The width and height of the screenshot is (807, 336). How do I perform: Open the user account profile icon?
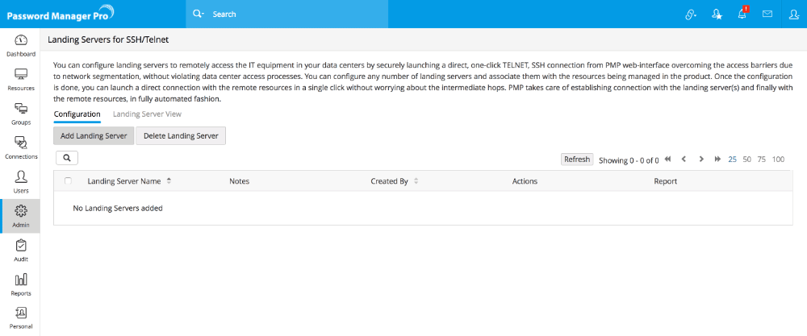793,15
